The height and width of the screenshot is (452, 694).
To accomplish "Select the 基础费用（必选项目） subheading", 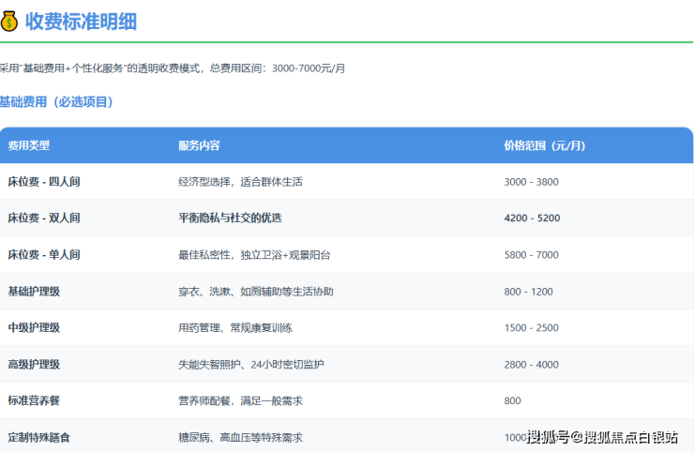I will [56, 101].
